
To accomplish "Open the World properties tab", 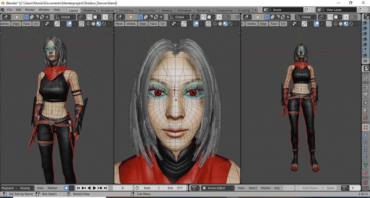I will pos(366,118).
